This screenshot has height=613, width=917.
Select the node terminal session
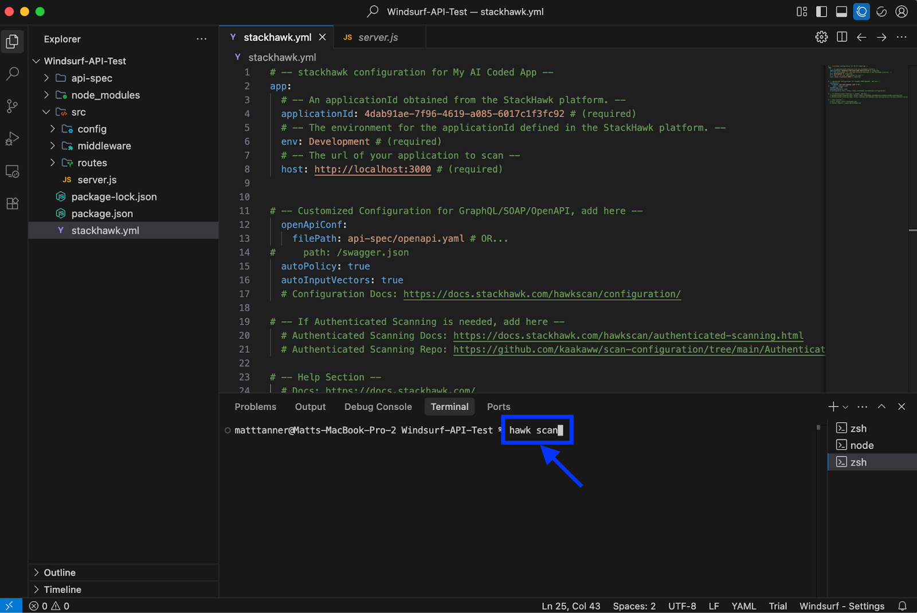tap(872, 446)
